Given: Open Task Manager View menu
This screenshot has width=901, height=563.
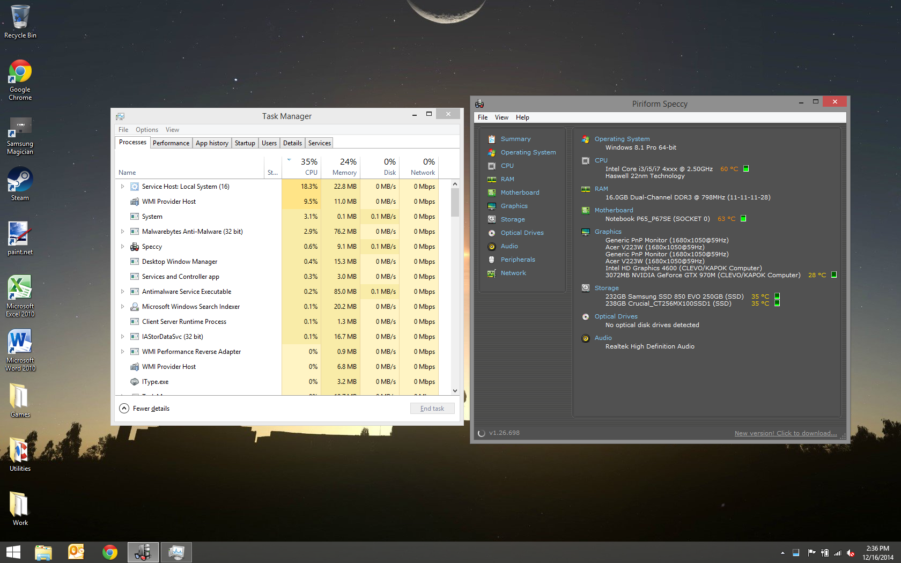Looking at the screenshot, I should pyautogui.click(x=172, y=130).
